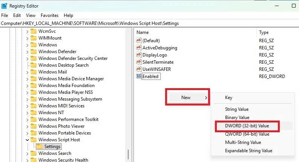
Task: Select the Settings key in tree
Action: (52, 147)
